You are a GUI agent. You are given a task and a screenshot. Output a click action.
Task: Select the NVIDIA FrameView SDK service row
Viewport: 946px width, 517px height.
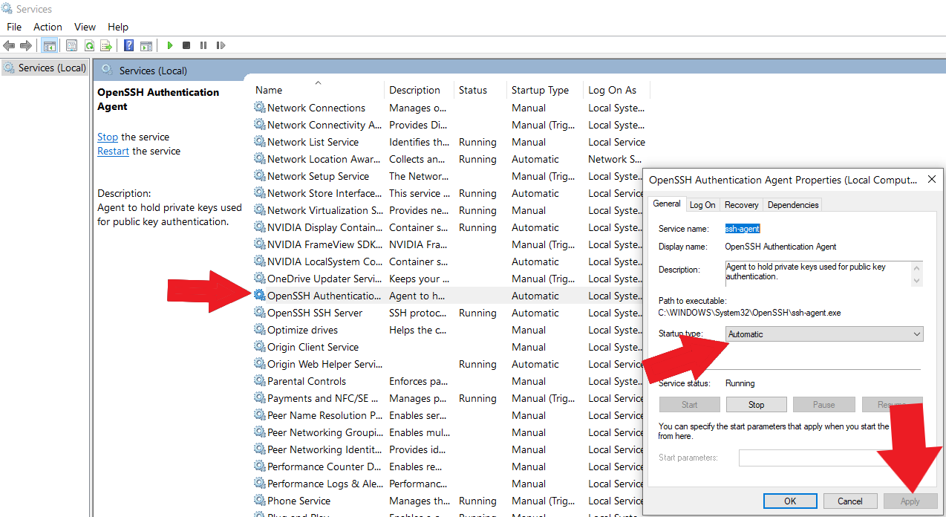point(448,244)
